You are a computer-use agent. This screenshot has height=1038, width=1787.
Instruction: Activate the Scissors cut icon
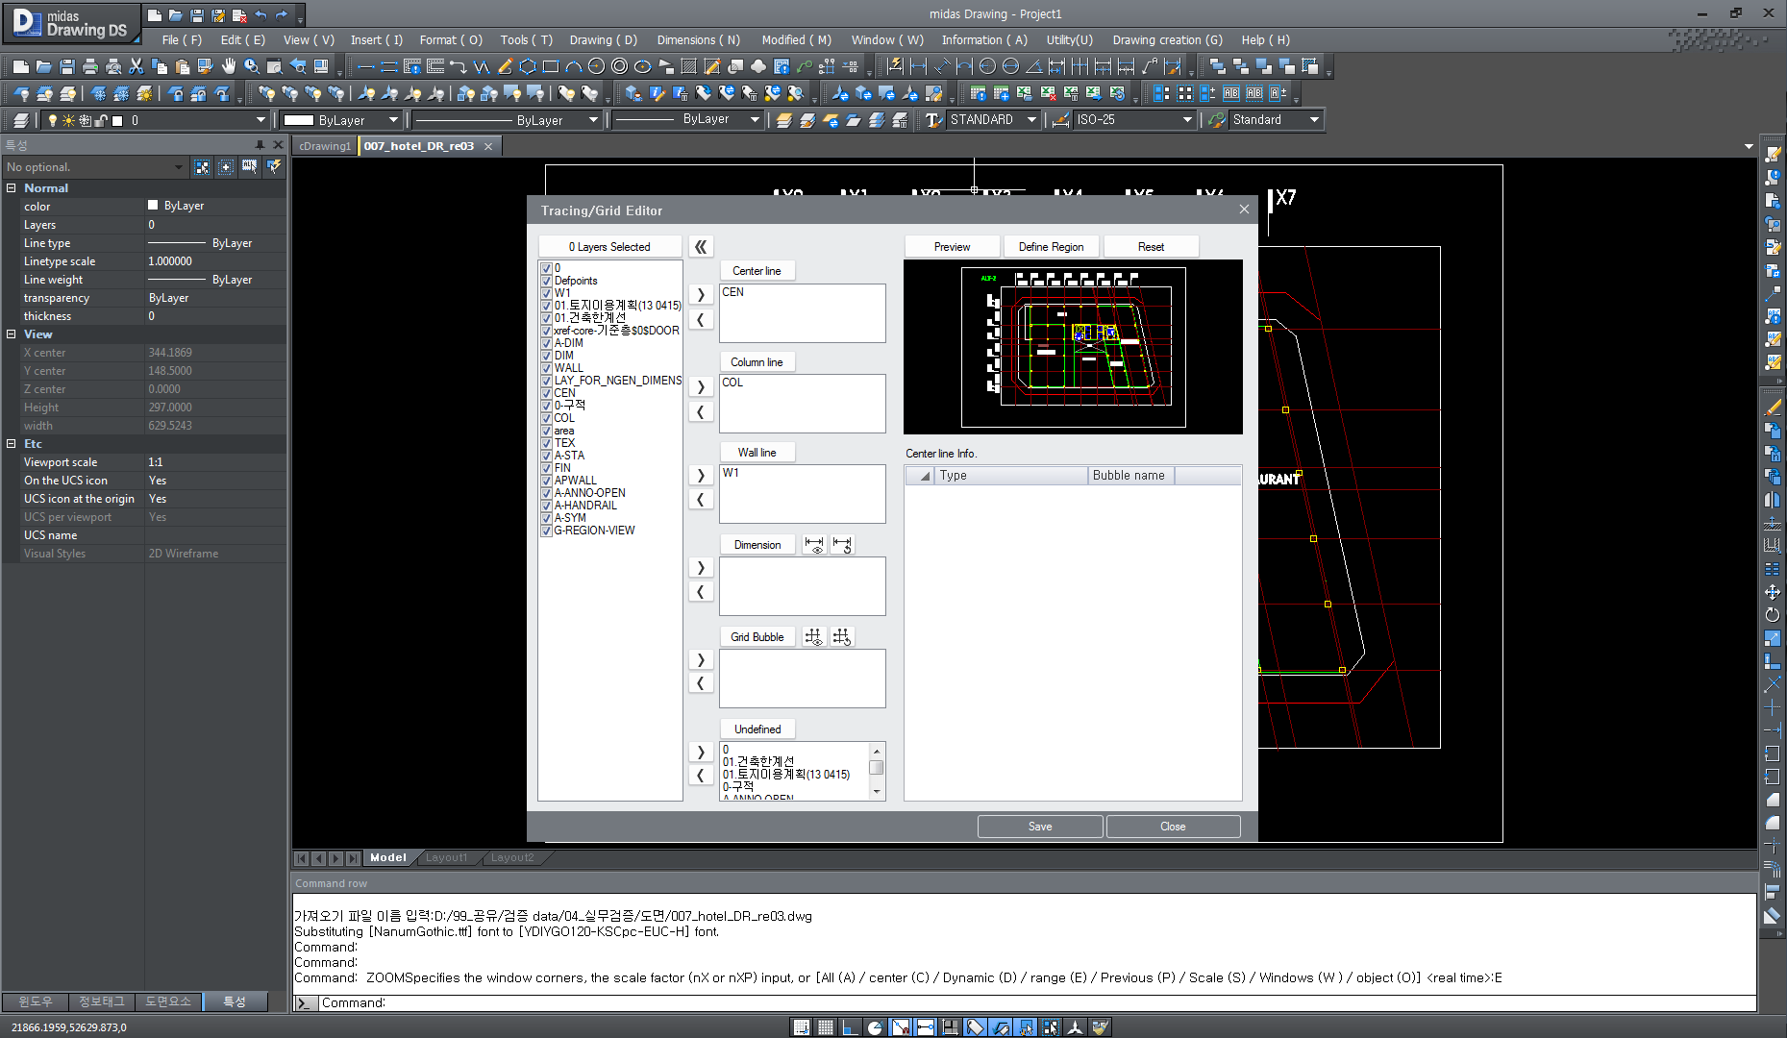pos(137,66)
